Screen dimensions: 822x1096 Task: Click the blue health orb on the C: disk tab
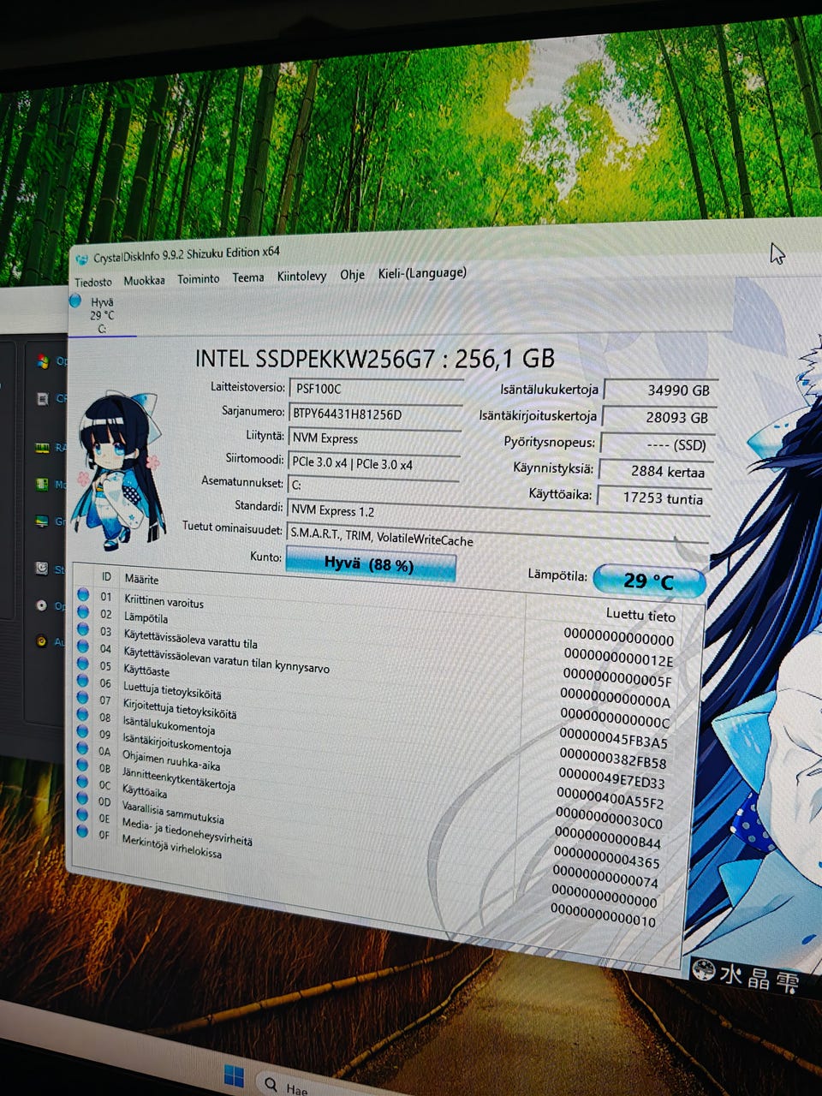75,301
